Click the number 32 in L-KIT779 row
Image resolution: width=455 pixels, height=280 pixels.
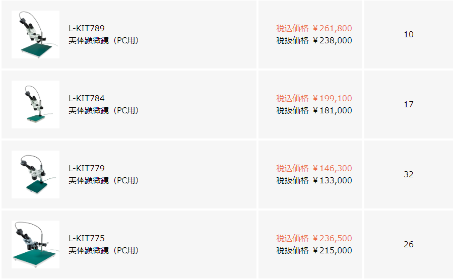409,174
